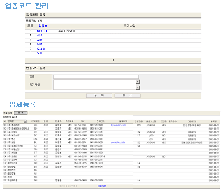
Task: Open the 도소매 link in code row 2
Action: pyautogui.click(x=41, y=49)
